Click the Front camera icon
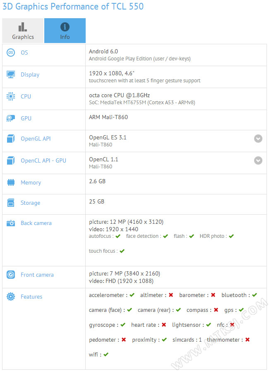269x371 pixels. click(x=11, y=275)
